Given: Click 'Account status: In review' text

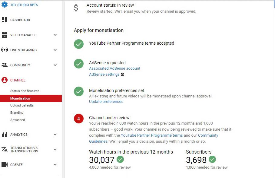Looking at the screenshot, I should [110, 5].
